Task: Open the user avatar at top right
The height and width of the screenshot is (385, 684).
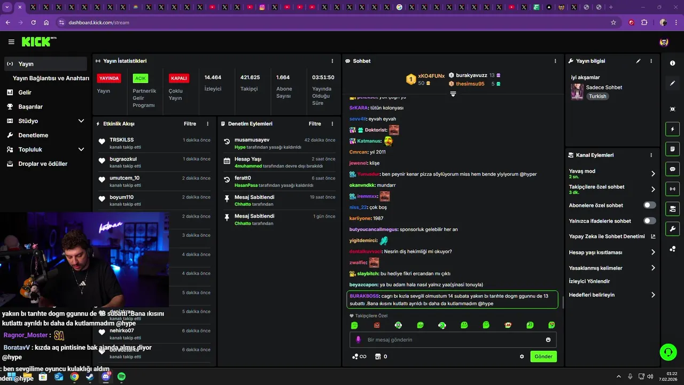Action: point(664,42)
